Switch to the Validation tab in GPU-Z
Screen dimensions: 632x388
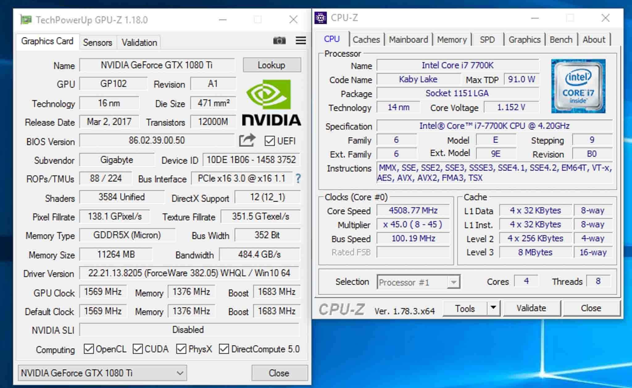pyautogui.click(x=139, y=42)
